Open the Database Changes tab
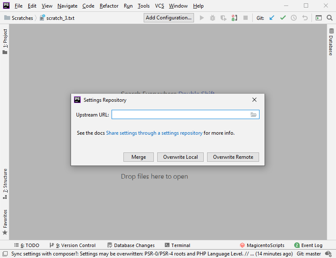Screen dimensions: 336x258 (131, 245)
